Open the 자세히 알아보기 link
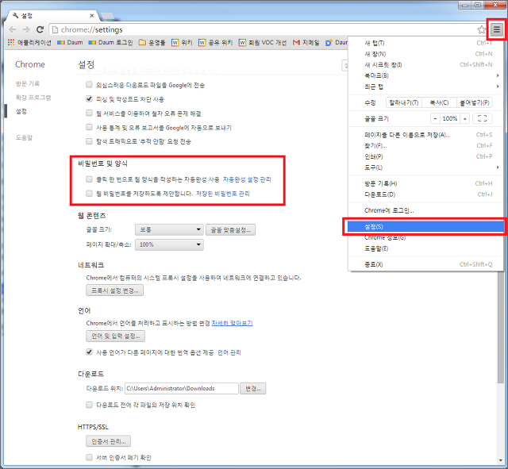 pos(232,323)
